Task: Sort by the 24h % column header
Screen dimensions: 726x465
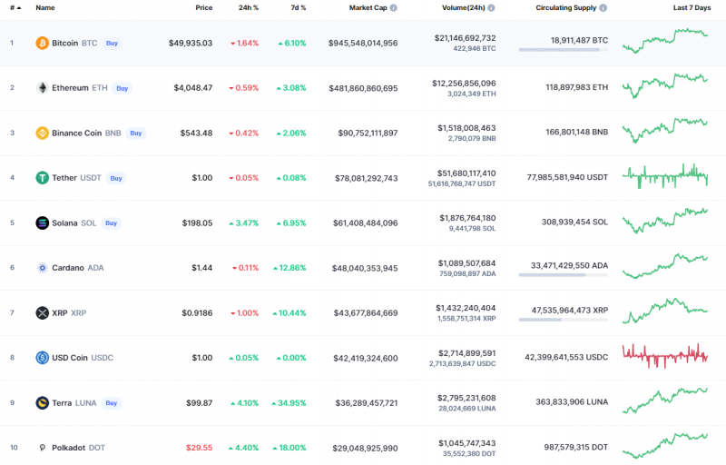Action: (248, 7)
